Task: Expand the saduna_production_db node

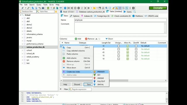Action: click(22, 47)
